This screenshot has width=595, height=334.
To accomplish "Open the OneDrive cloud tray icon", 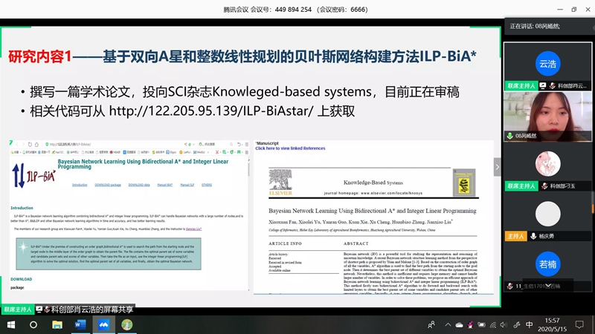I will pos(459,325).
